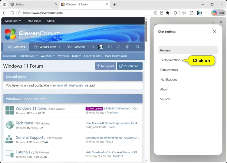The height and width of the screenshot is (163, 227).
Task: Click the Share icon in the toolbar
Action: click(192, 13)
